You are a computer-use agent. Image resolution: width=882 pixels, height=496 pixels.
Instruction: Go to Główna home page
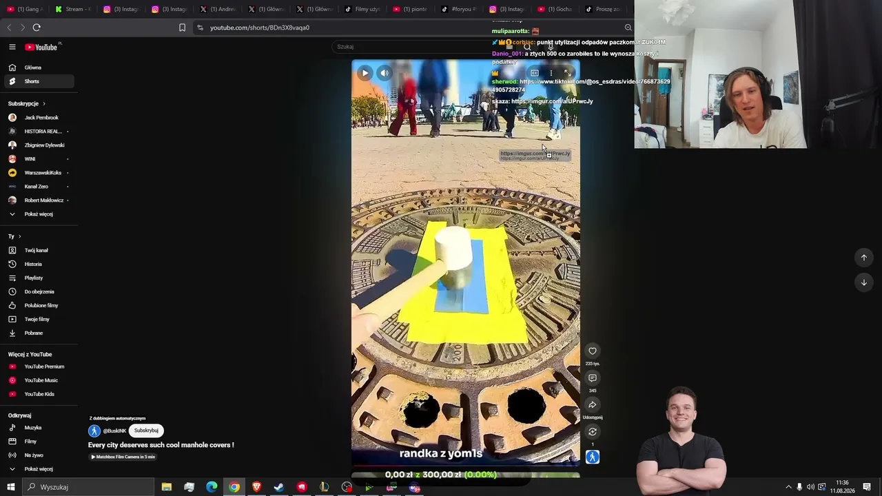(x=39, y=68)
